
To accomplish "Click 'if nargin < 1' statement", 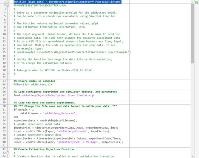I will (24, 110).
